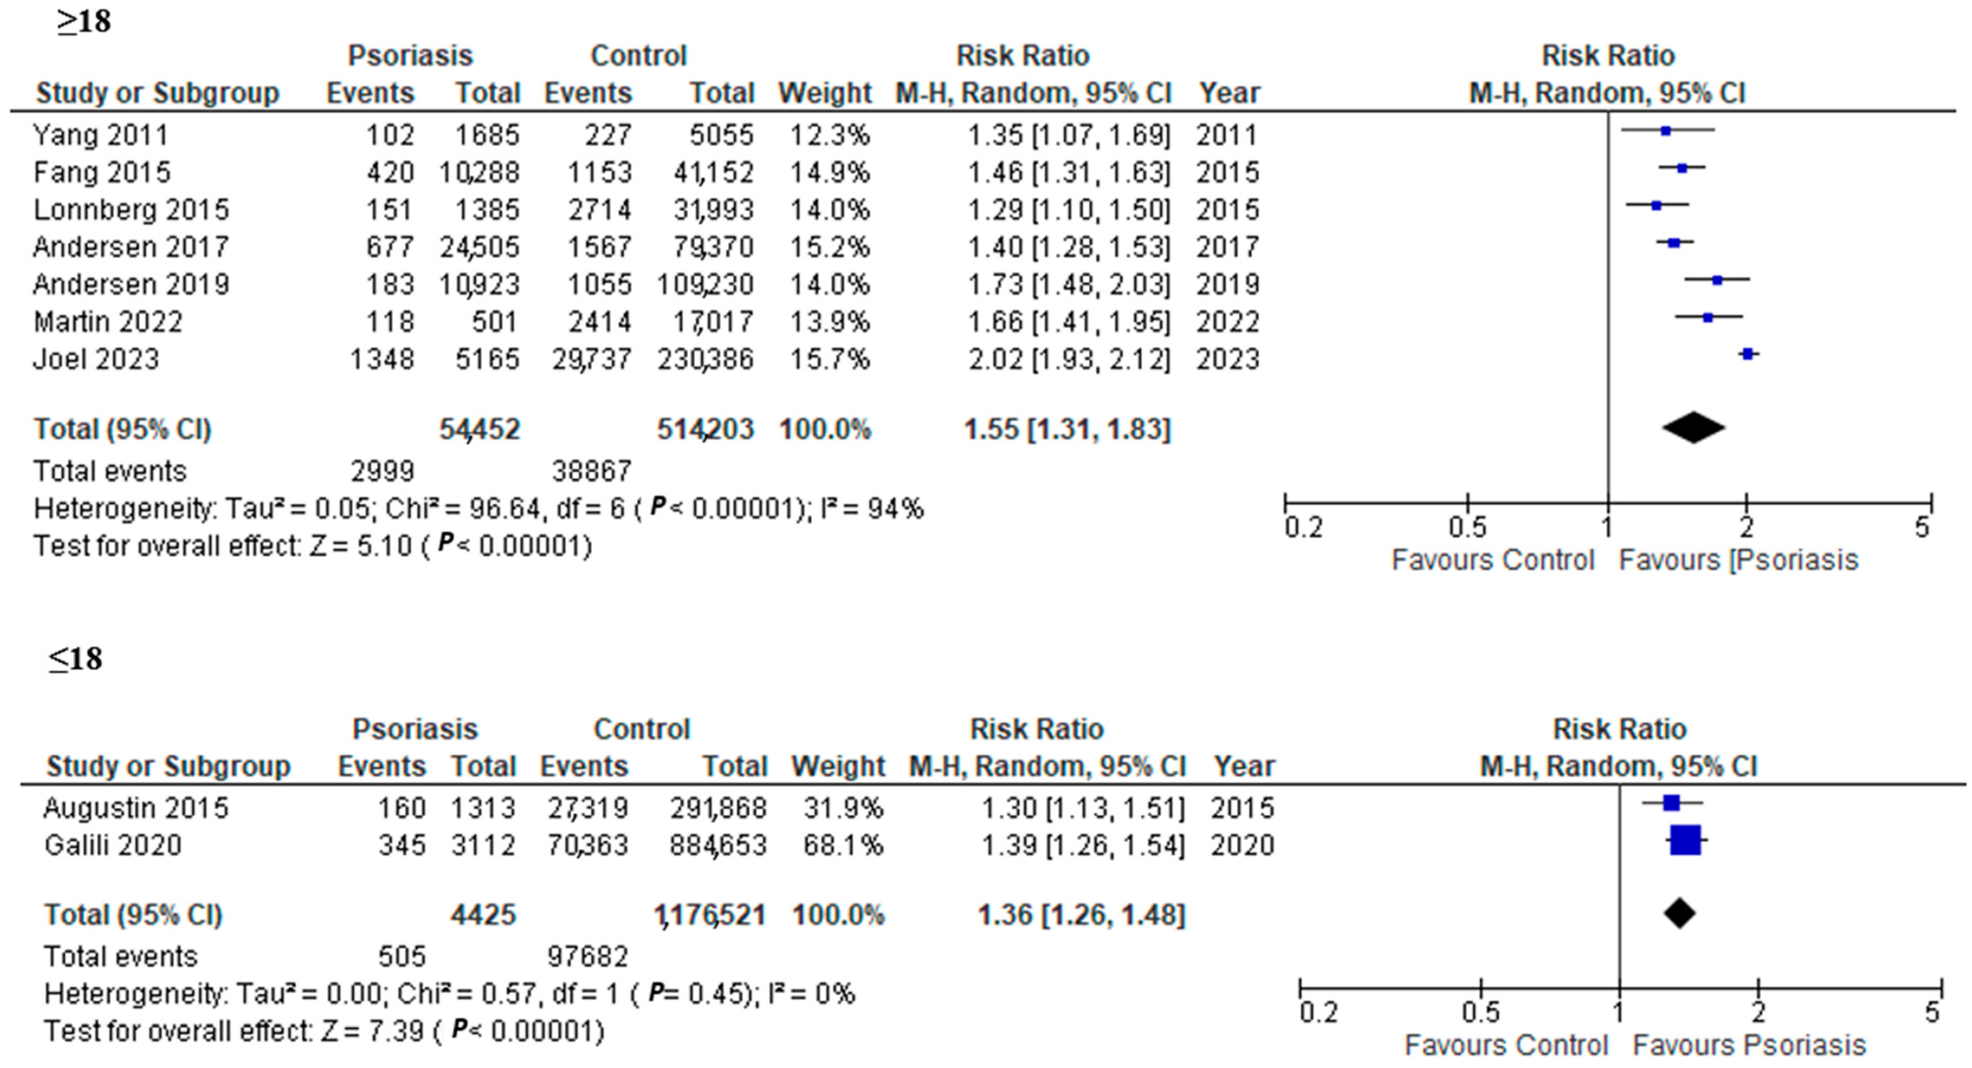Select the Fang 2015 study name

pyautogui.click(x=102, y=173)
